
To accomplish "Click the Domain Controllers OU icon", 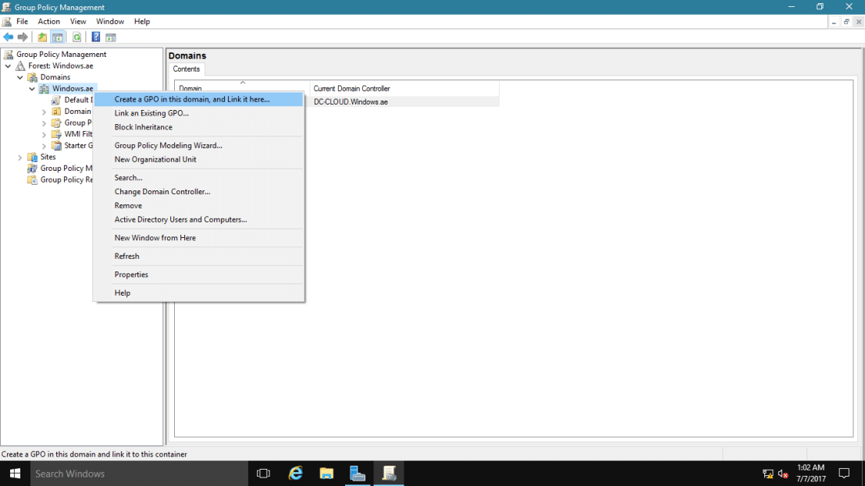I will pyautogui.click(x=56, y=112).
